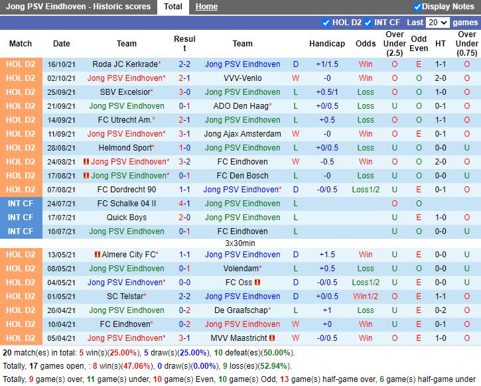Click red card icon beside Jong PSV on 24/08/21
The height and width of the screenshot is (386, 481).
pos(86,162)
